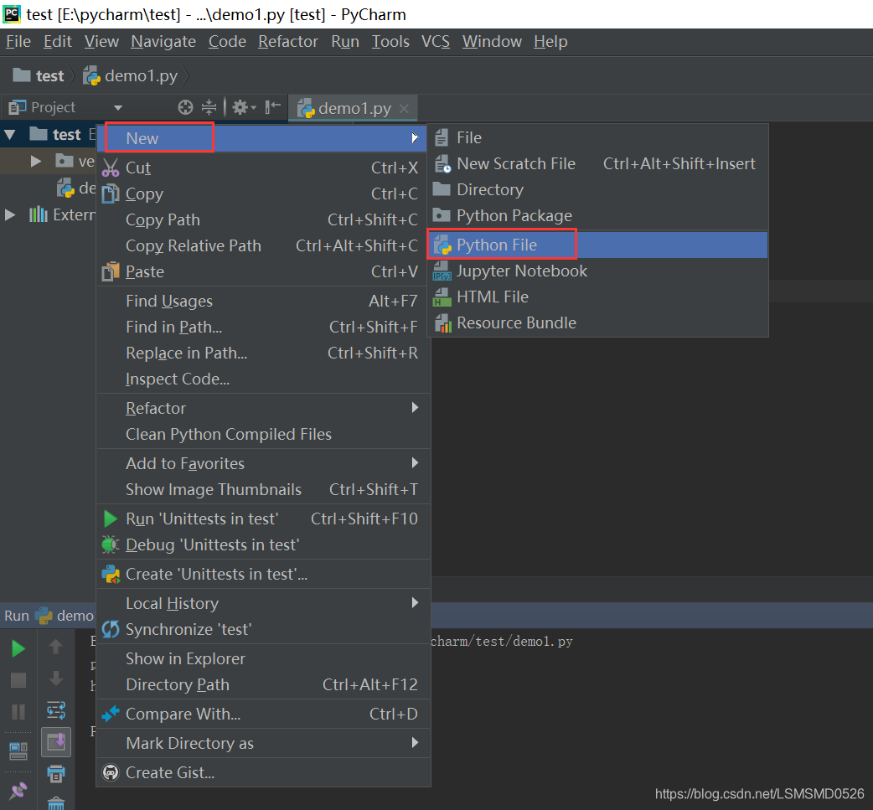This screenshot has height=810, width=873.
Task: Click the Synchronize 'test' refresh icon
Action: coord(111,630)
